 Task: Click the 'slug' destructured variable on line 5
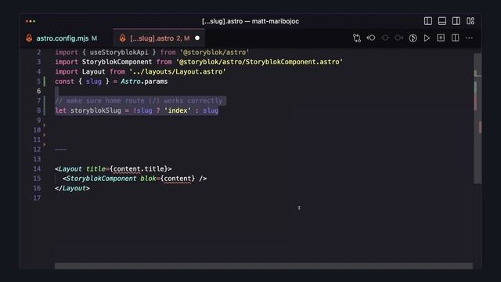(x=94, y=81)
